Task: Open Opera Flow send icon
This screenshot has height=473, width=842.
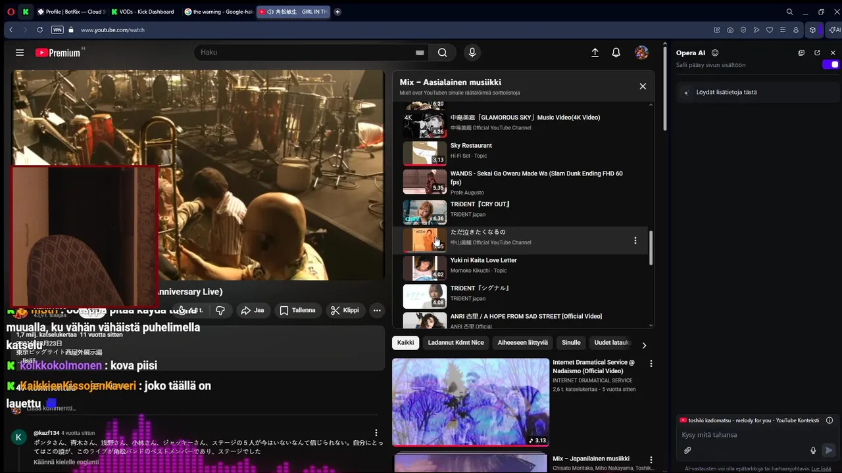Action: 756,30
